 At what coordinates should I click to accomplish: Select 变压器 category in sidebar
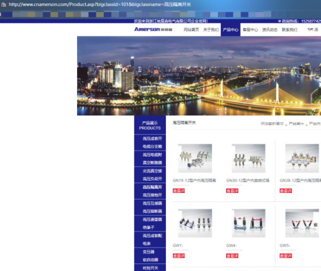pyautogui.click(x=148, y=252)
